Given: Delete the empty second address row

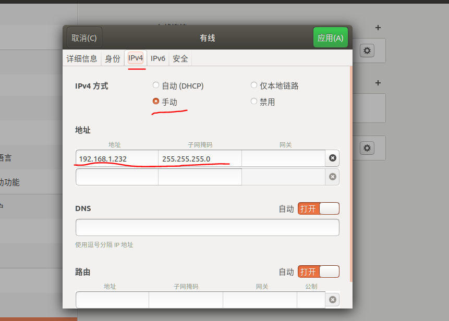Looking at the screenshot, I should pyautogui.click(x=333, y=177).
